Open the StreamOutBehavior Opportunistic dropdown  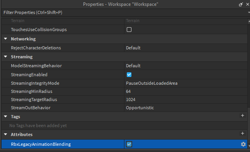tap(186, 108)
